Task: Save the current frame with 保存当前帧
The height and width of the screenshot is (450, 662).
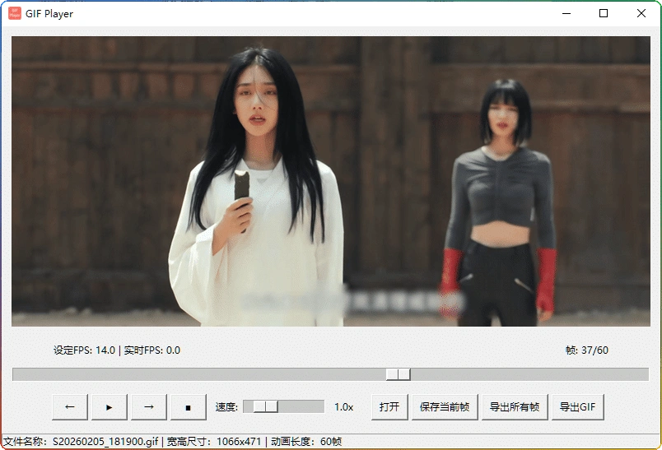Action: click(445, 407)
